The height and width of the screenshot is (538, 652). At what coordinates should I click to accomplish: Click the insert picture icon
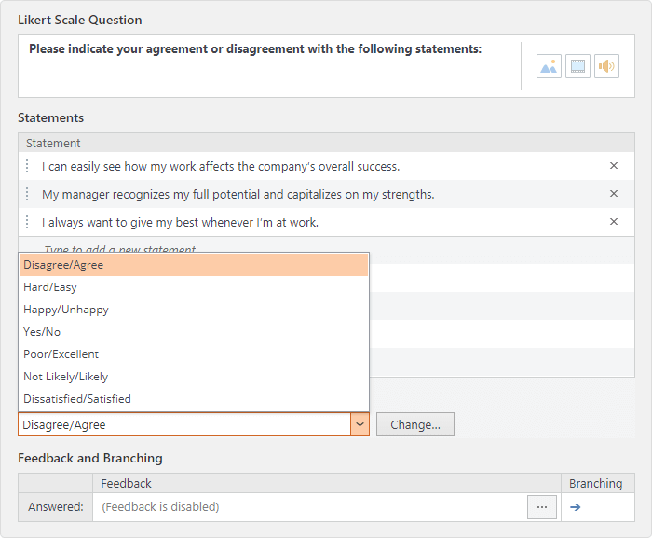549,66
